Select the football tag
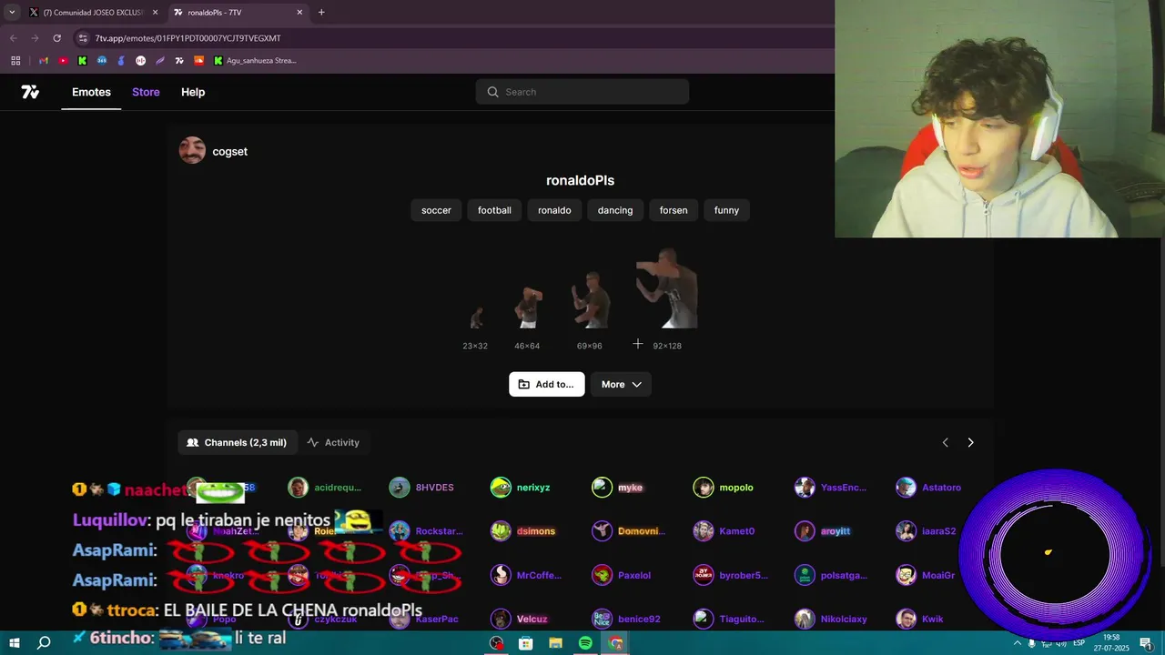The height and width of the screenshot is (655, 1165). 494,210
